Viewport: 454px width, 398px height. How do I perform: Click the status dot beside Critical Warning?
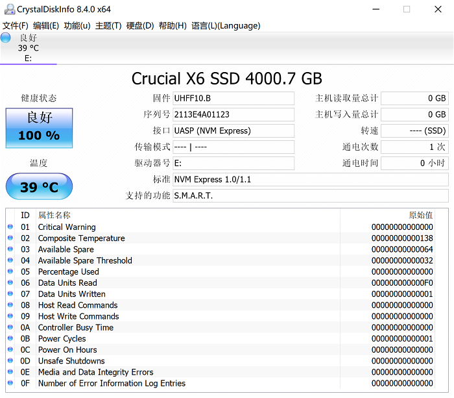coord(10,227)
